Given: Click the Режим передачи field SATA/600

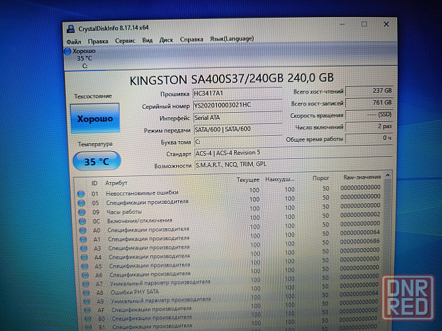Looking at the screenshot, I should click(237, 129).
